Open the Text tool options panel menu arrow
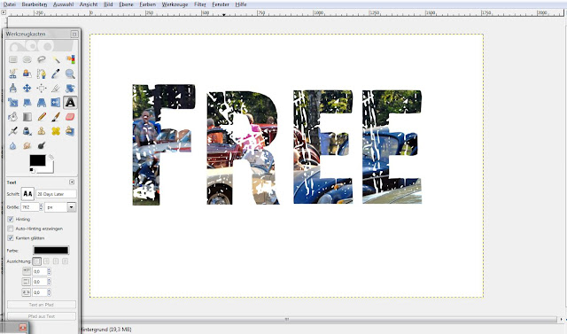This screenshot has height=334, width=567. pyautogui.click(x=72, y=182)
